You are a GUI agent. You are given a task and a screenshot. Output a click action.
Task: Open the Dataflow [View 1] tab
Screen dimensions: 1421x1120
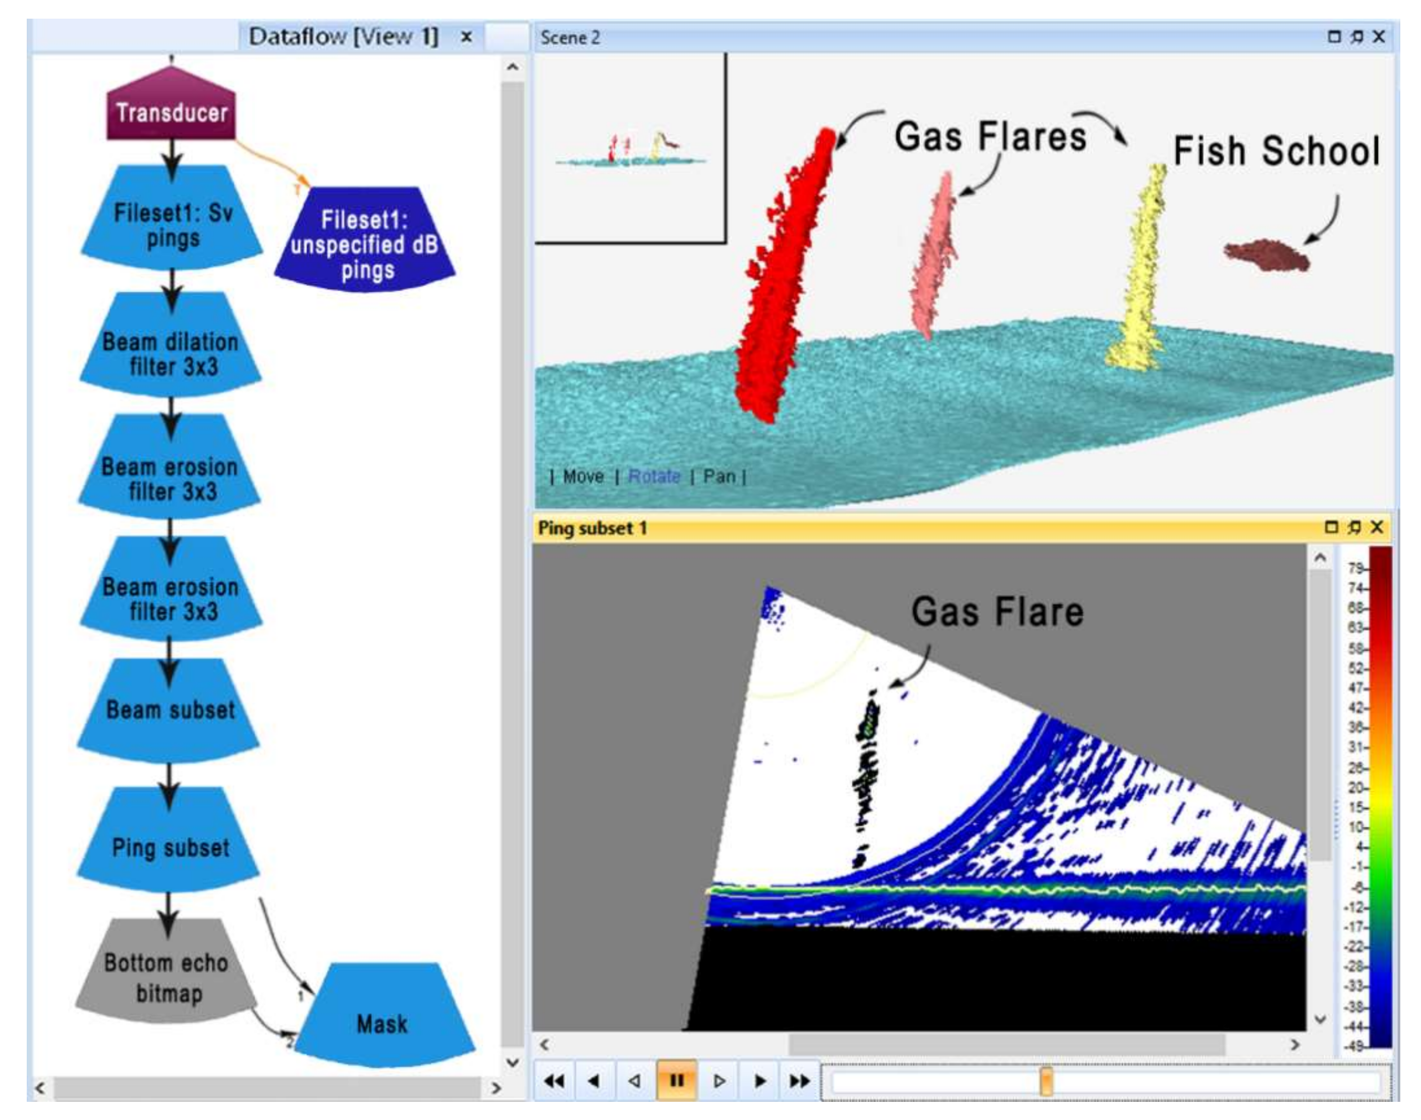343,37
